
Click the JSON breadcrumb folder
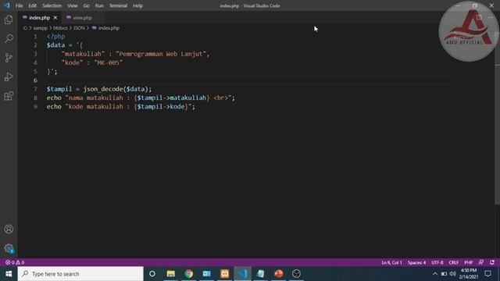[x=79, y=28]
